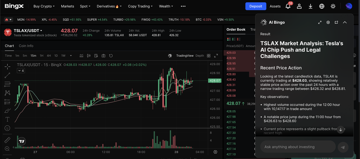Take a chart snapshot with camera icon
The height and width of the screenshot is (159, 360).
click(x=103, y=56)
